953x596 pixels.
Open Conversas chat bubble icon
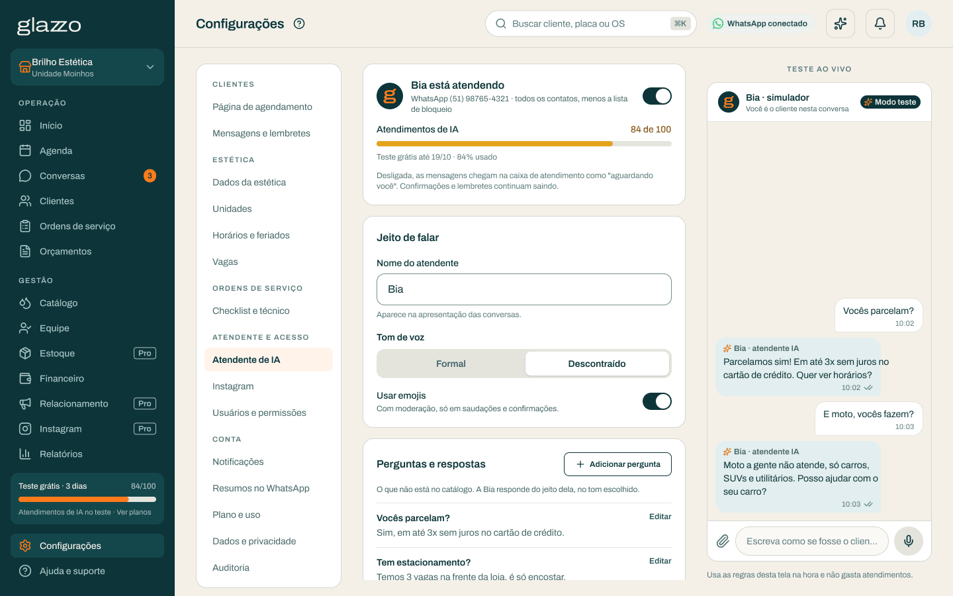click(x=25, y=175)
